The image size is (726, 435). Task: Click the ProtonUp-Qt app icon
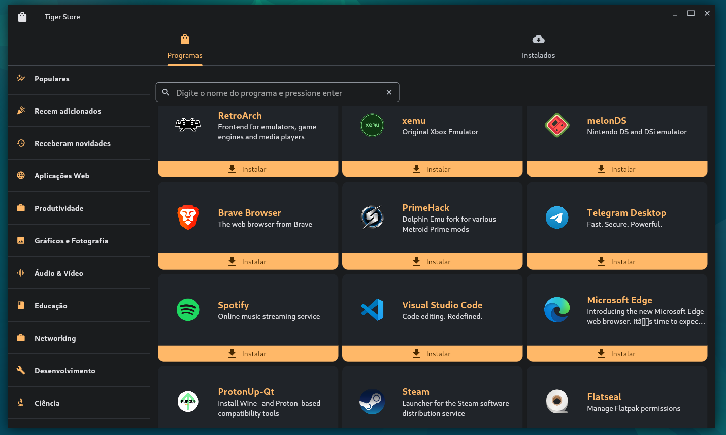tap(188, 402)
